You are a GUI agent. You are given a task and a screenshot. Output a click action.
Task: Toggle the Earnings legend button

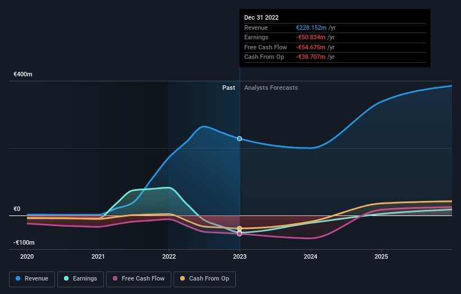coord(80,279)
